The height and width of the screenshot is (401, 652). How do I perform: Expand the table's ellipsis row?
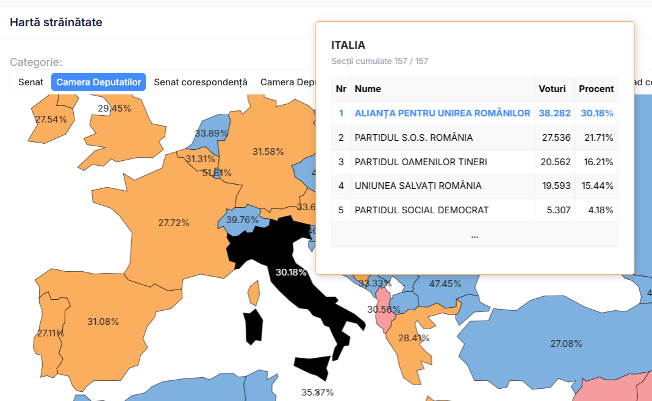tap(475, 235)
